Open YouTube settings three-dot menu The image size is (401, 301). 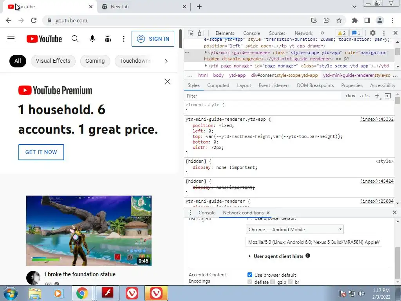pos(124,39)
